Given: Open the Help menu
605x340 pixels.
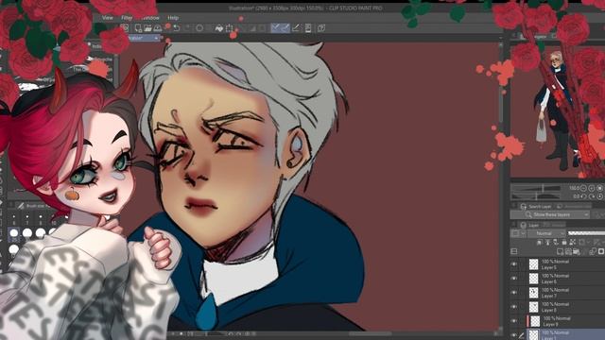Looking at the screenshot, I should coord(173,18).
